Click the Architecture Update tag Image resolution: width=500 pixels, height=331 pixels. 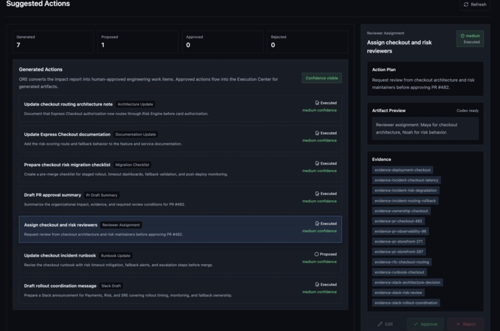tap(135, 105)
